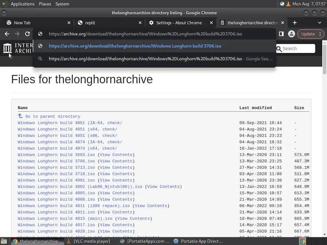The image size is (327, 245).
Task: Reload the page with the refresh icon
Action: tap(27, 34)
